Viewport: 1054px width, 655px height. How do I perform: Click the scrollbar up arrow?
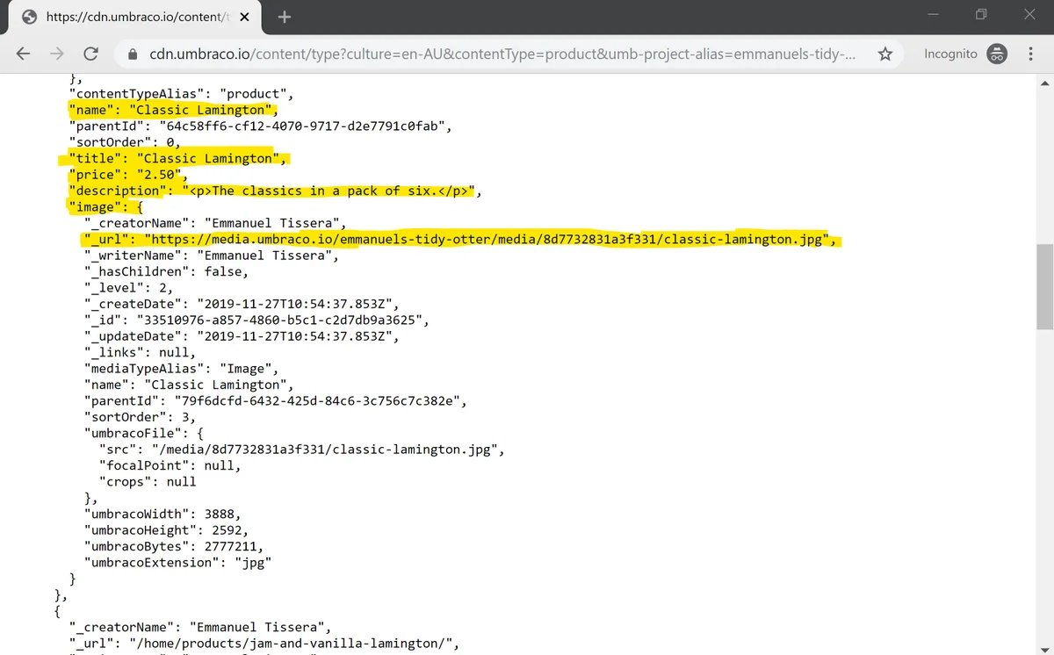(1046, 82)
